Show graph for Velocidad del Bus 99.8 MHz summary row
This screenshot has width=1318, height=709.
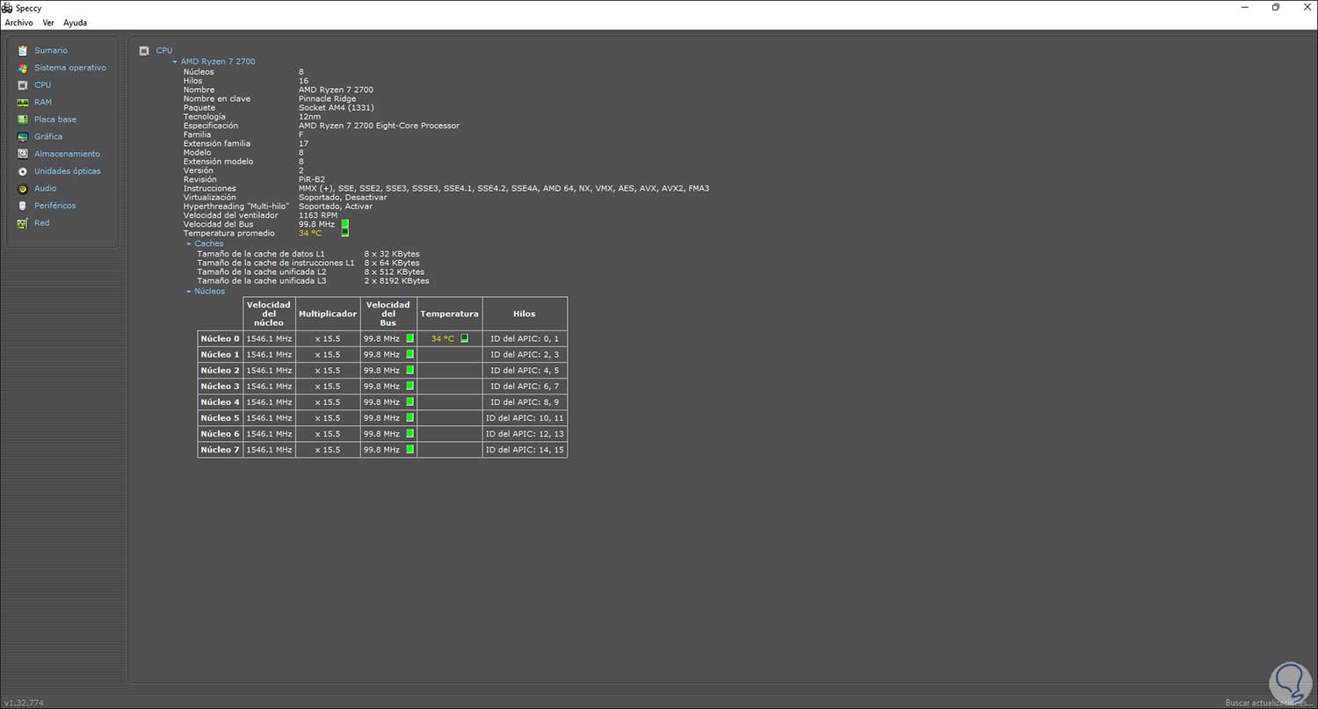(345, 224)
